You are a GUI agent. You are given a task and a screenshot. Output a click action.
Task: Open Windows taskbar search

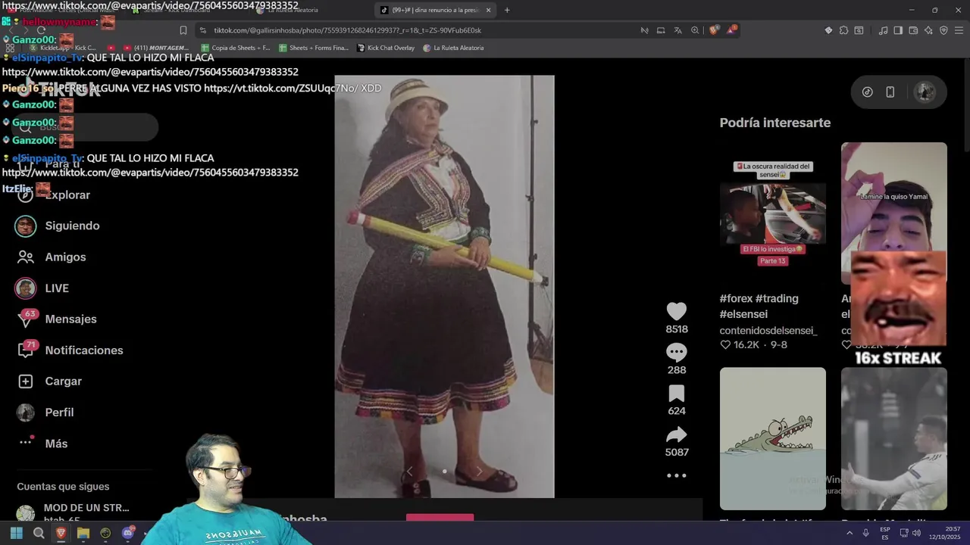coord(39,534)
